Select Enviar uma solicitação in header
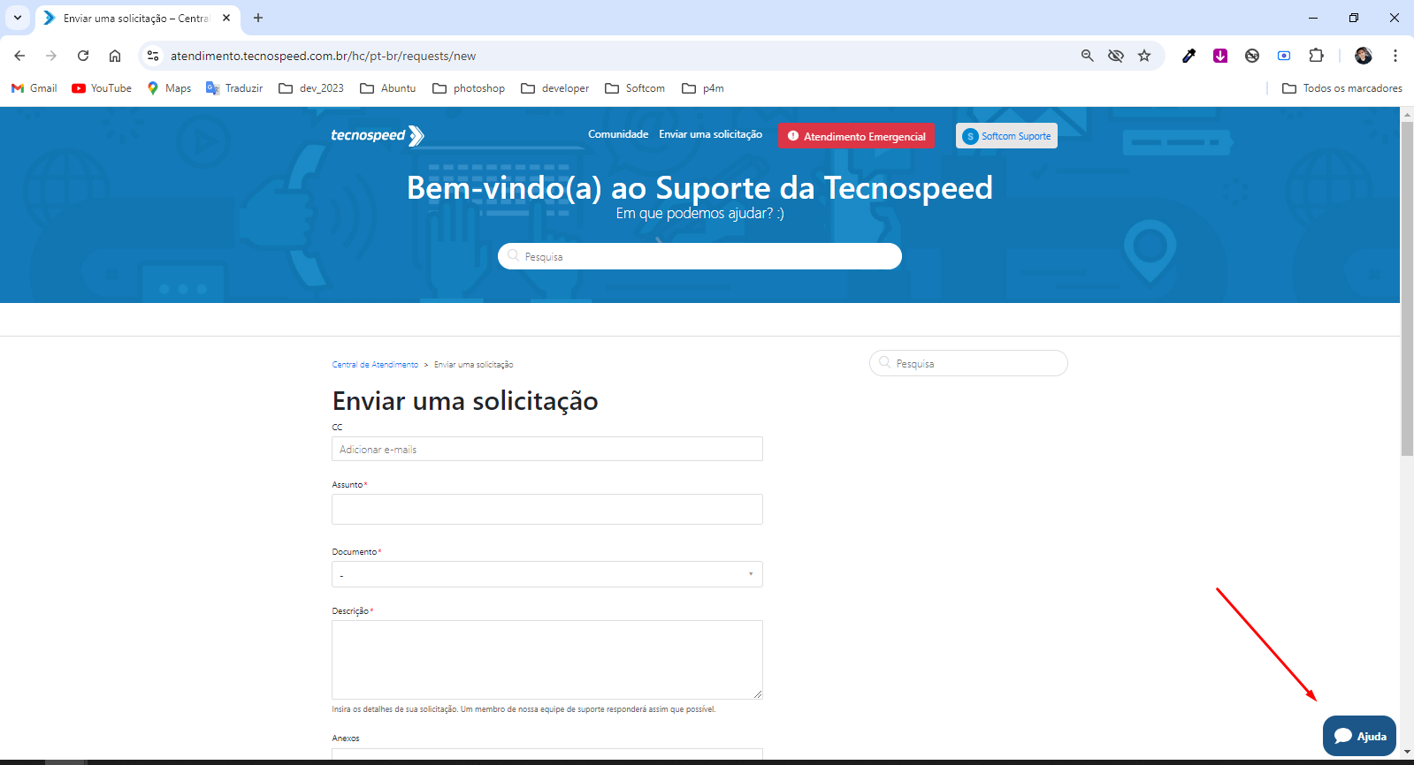 pos(710,134)
